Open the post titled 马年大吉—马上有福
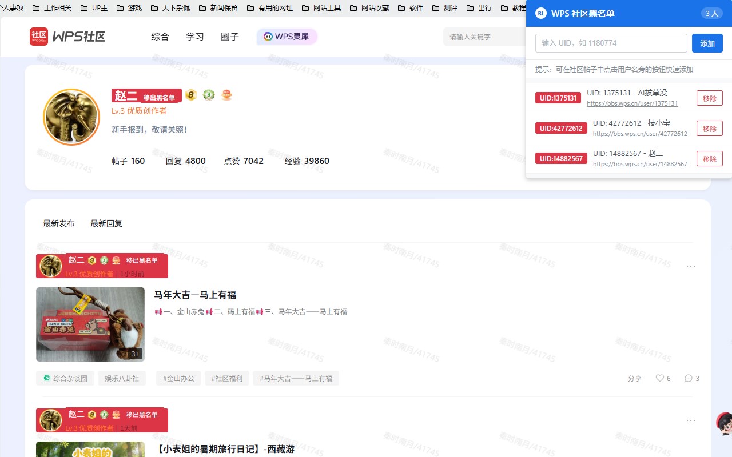 click(x=195, y=295)
